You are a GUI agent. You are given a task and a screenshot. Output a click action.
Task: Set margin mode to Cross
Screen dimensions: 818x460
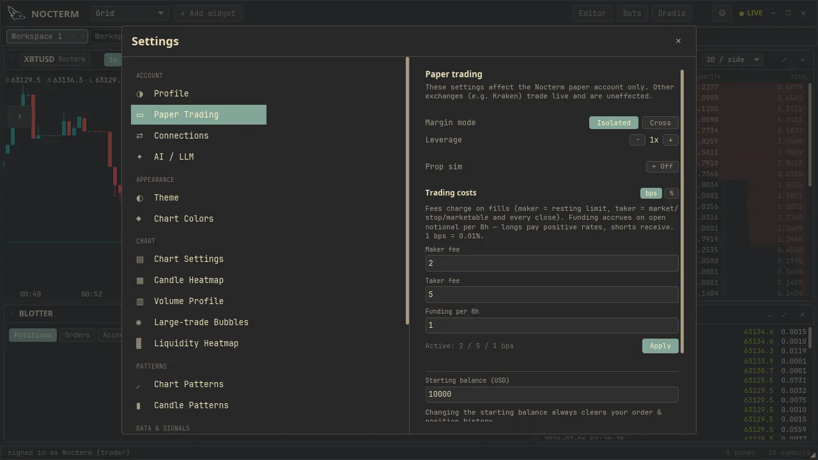pos(660,123)
